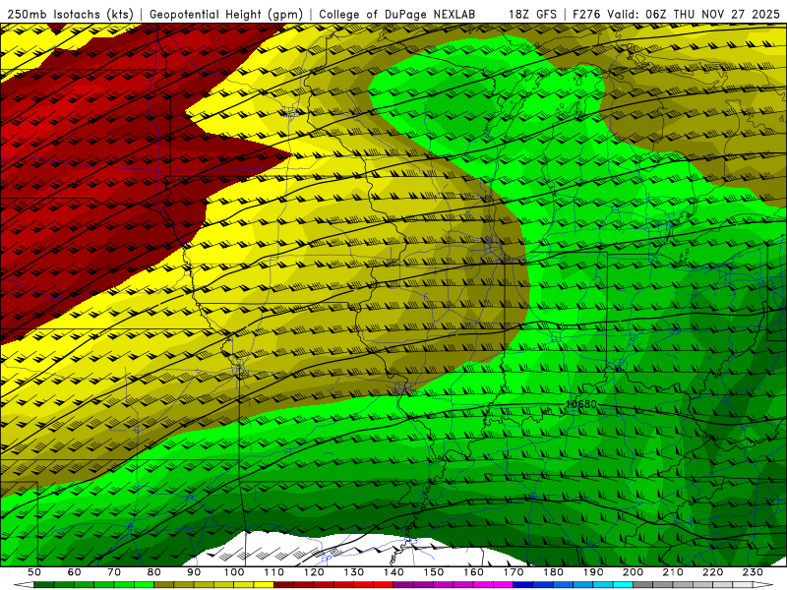
Task: Click the '200' color scale label
Action: click(633, 572)
